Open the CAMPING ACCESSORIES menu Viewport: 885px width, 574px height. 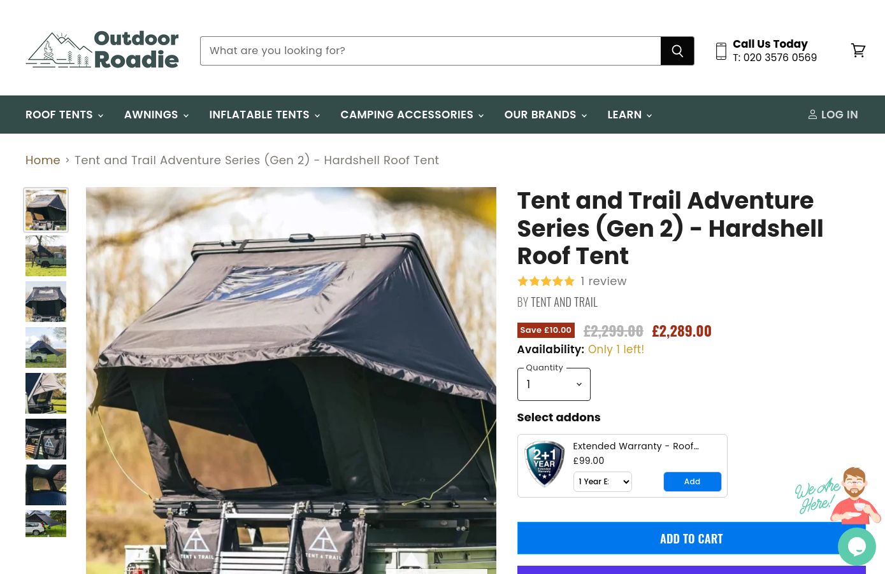coord(412,115)
